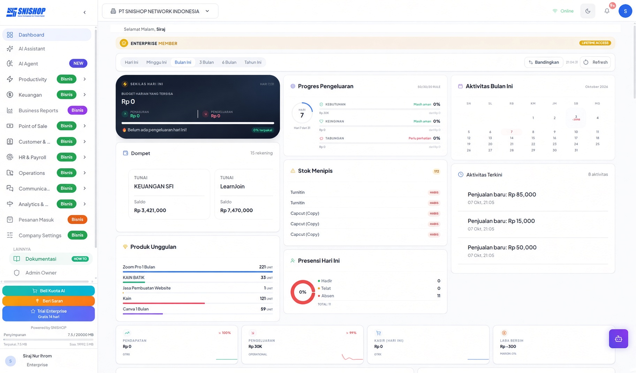This screenshot has height=373, width=636.
Task: Expand the HR & Payroll menu
Action: tap(84, 157)
